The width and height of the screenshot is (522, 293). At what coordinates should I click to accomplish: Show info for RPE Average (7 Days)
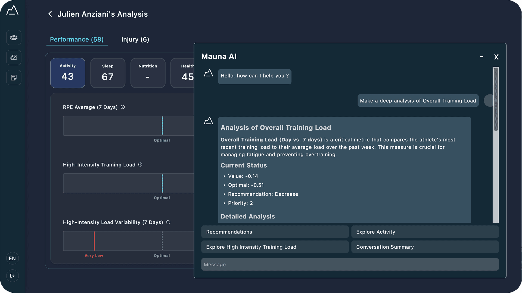pyautogui.click(x=123, y=107)
